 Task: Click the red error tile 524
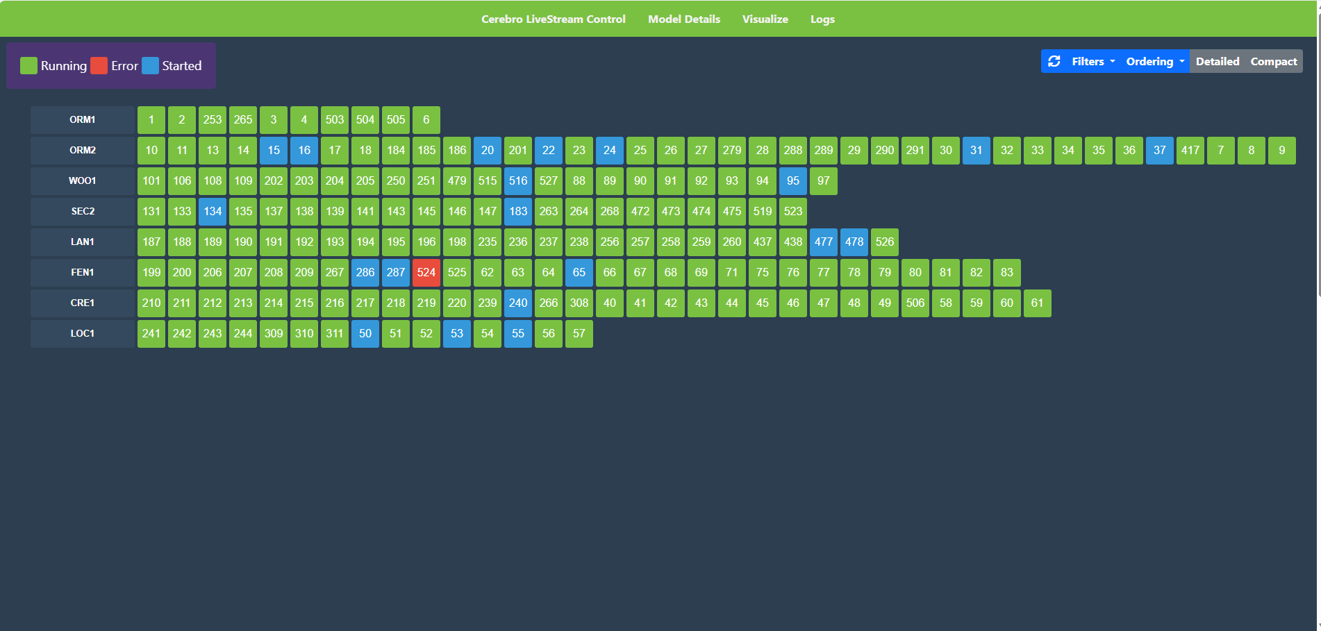pos(426,272)
